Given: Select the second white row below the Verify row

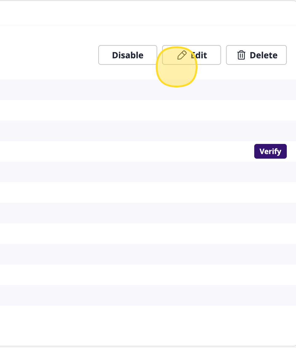Looking at the screenshot, I should pos(123,234).
